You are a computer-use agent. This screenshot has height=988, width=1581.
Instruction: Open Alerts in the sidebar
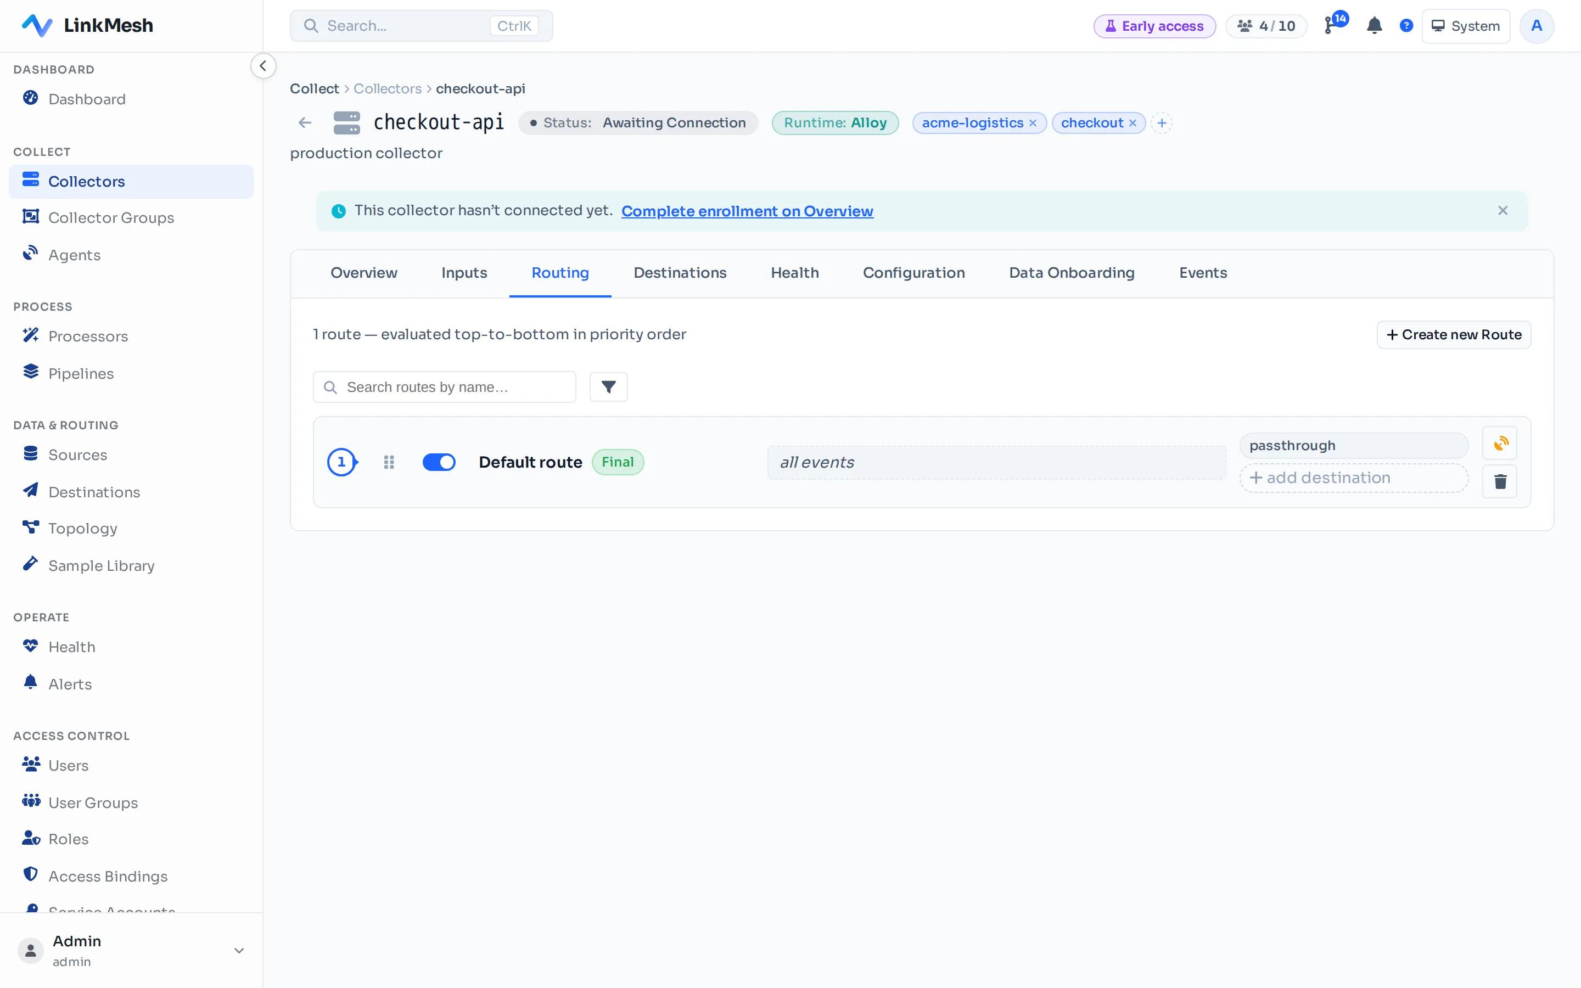[131, 684]
